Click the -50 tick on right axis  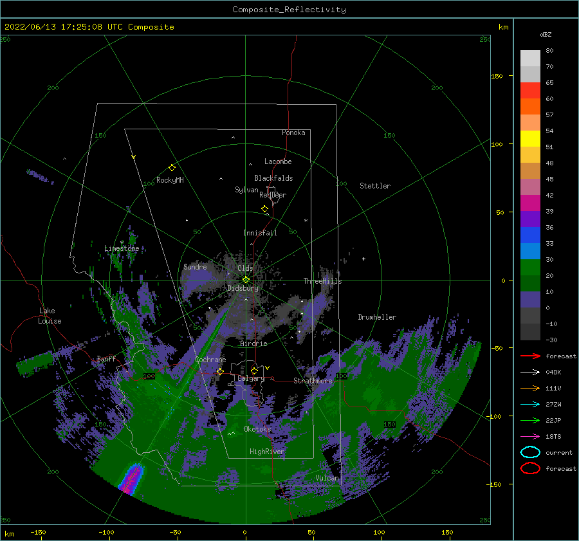tap(496, 348)
